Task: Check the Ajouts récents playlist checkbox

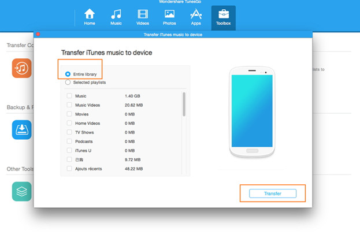Action: 69,169
